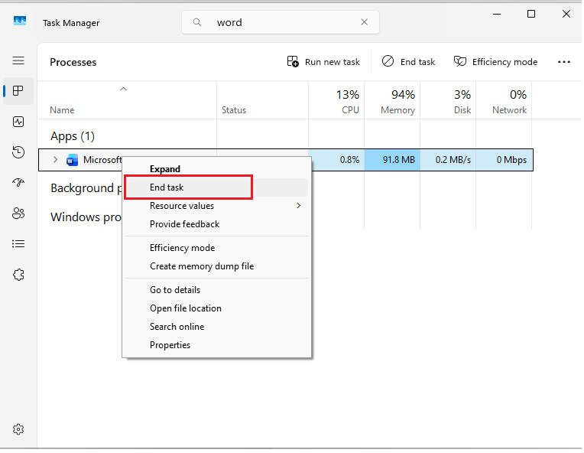Choose Efficiency mode in context menu
The width and height of the screenshot is (584, 453).
(x=216, y=248)
